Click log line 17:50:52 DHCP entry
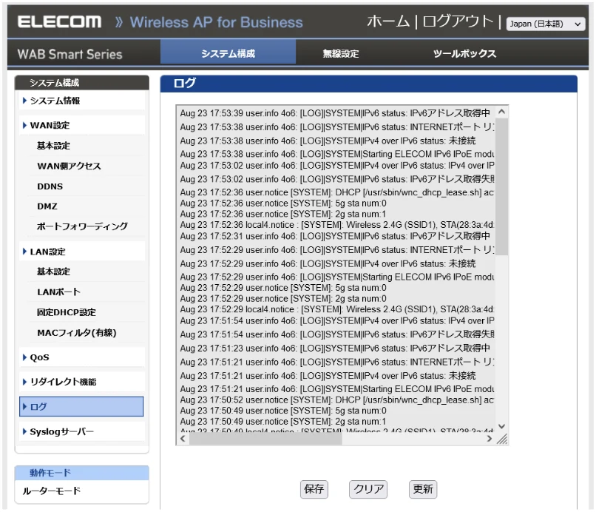This screenshot has height=512, width=596. 336,400
